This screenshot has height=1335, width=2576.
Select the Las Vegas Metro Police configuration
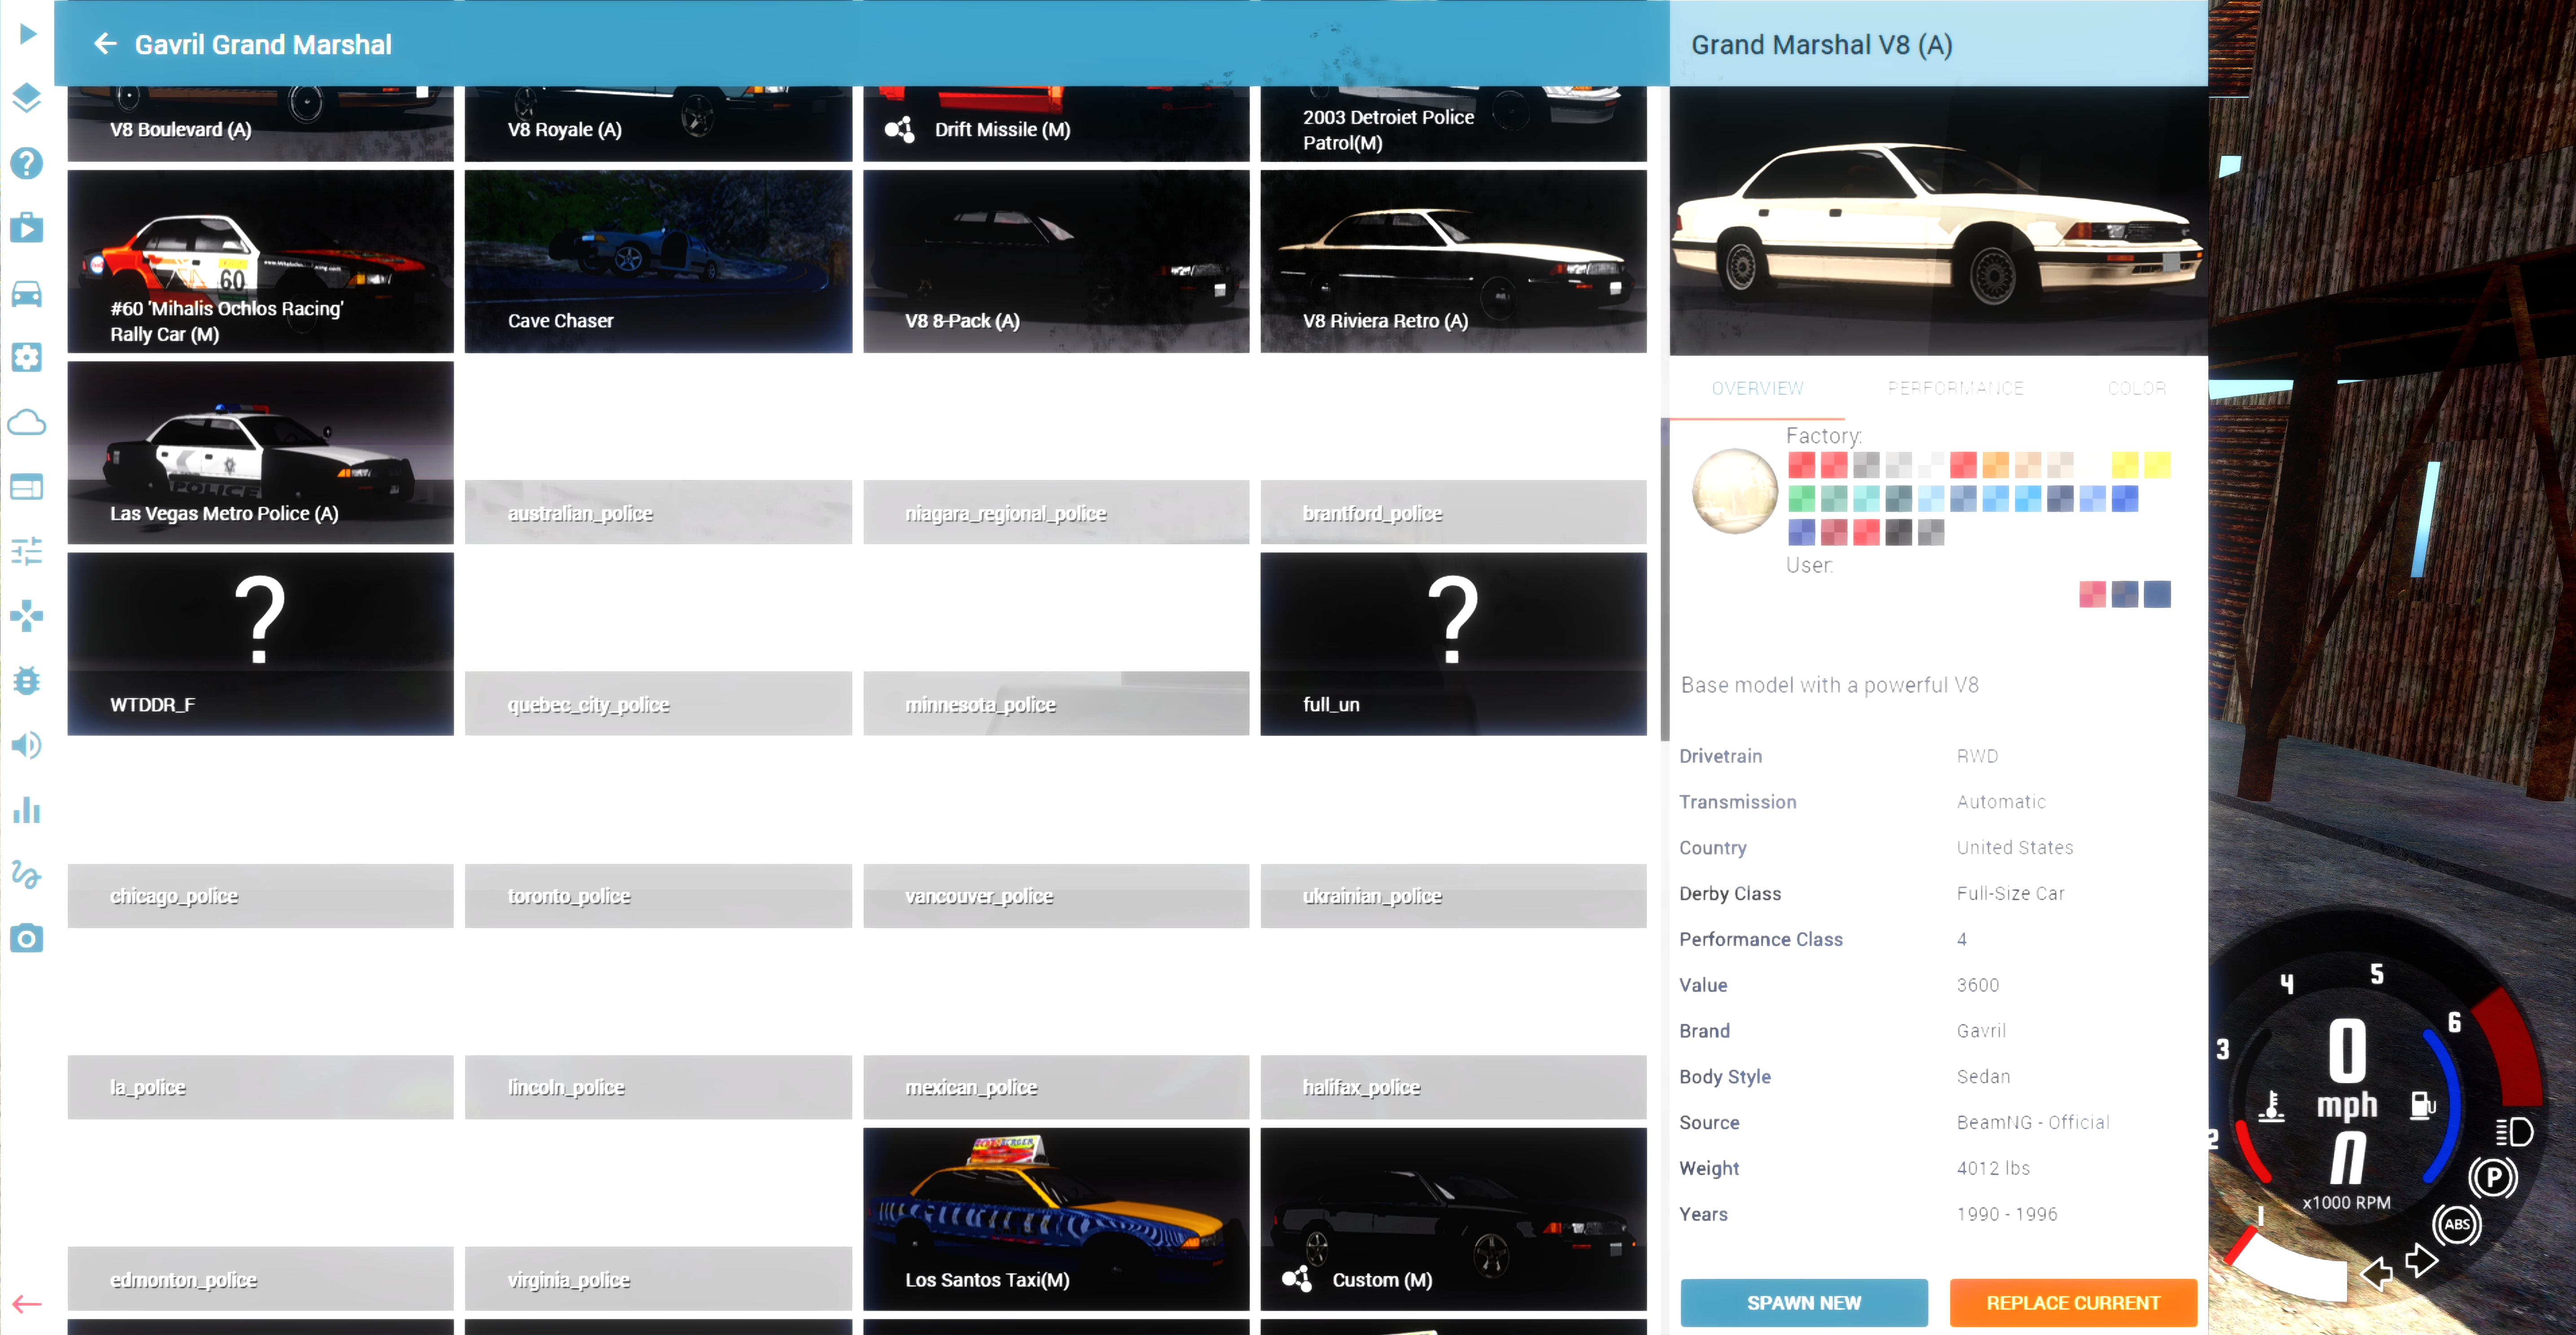260,452
